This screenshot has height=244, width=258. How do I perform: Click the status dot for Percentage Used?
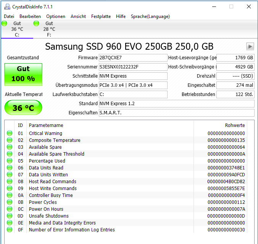pos(10,161)
